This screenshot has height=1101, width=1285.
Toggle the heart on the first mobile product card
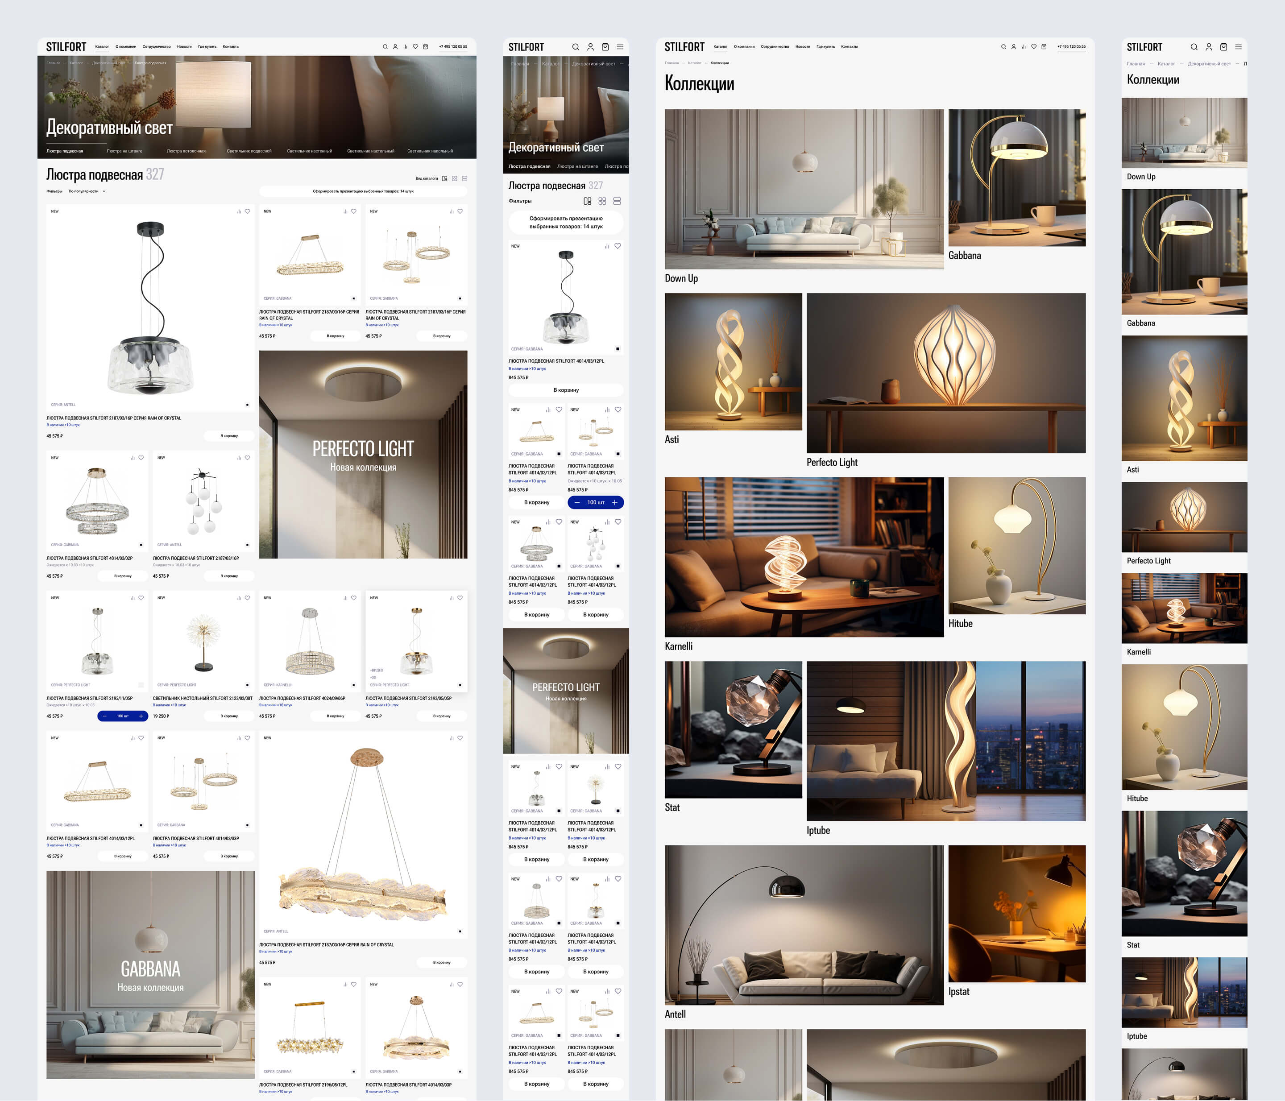(x=618, y=246)
